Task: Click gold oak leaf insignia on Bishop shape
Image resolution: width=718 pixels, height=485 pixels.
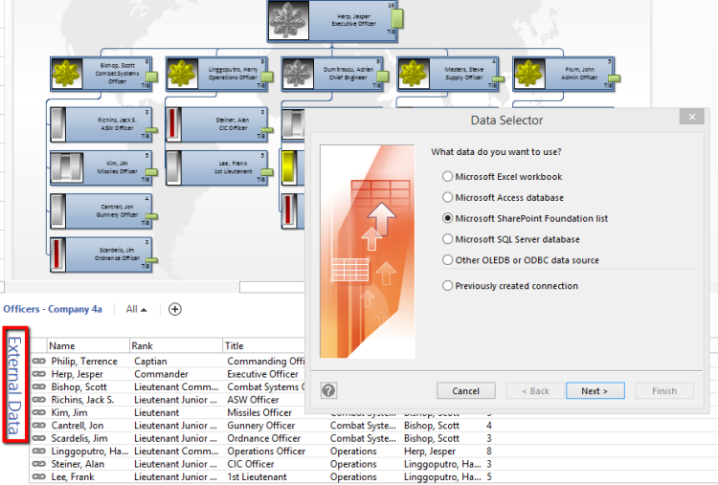Action: pos(66,74)
